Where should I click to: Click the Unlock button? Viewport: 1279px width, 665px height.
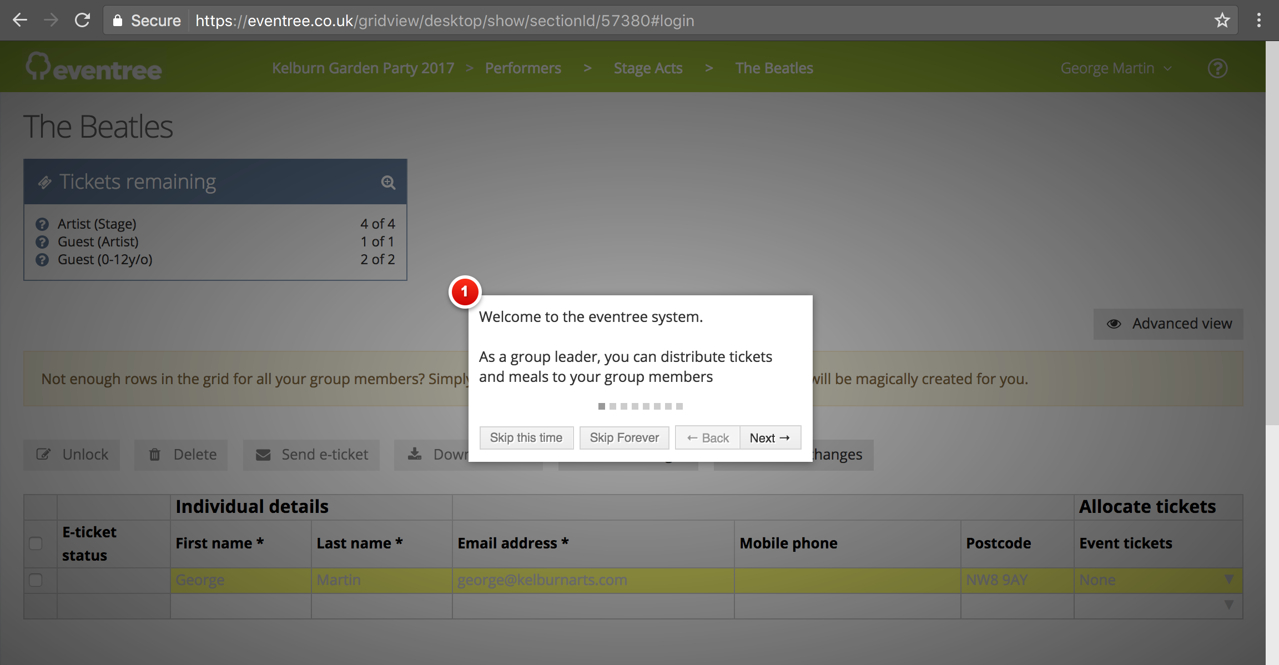[x=72, y=455]
